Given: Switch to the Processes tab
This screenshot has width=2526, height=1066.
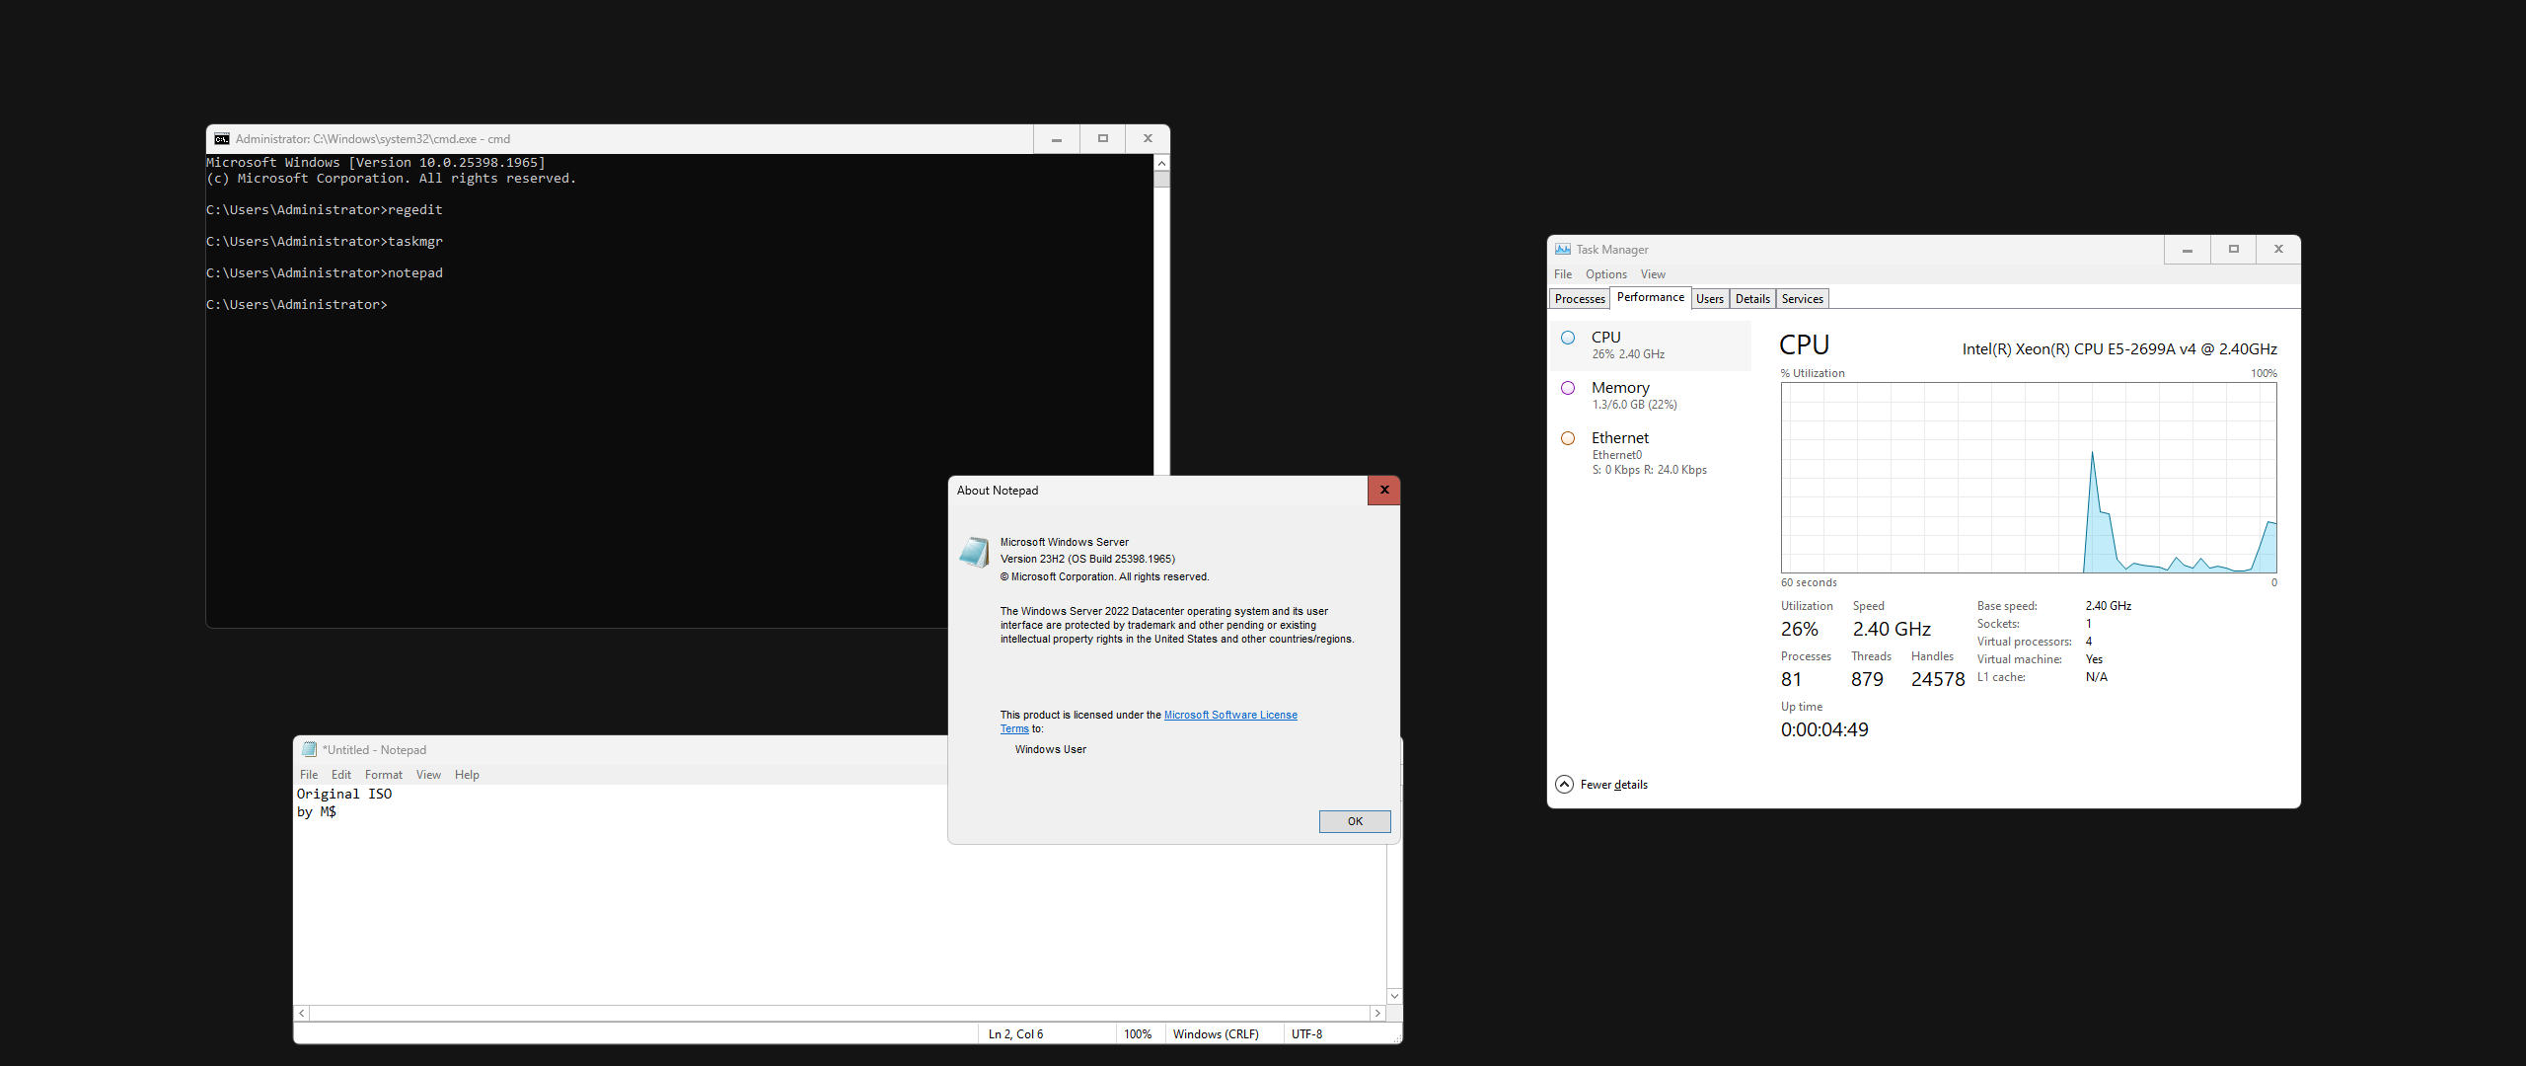Looking at the screenshot, I should coord(1579,299).
